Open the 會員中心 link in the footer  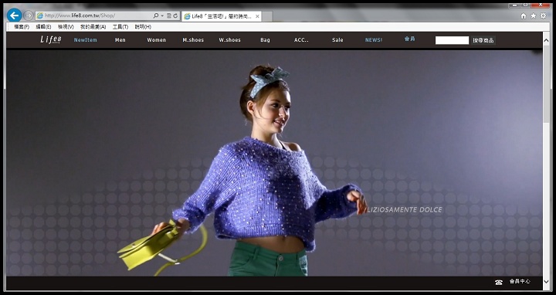(x=520, y=281)
